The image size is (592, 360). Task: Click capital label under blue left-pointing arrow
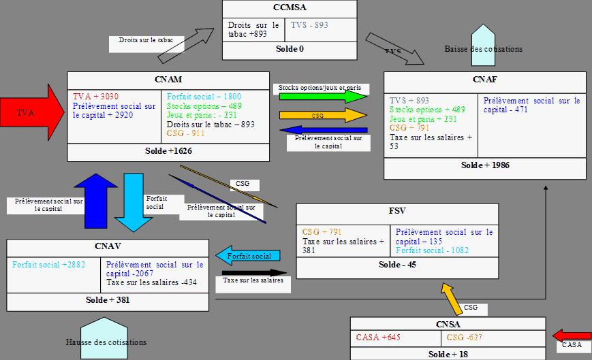click(x=328, y=142)
